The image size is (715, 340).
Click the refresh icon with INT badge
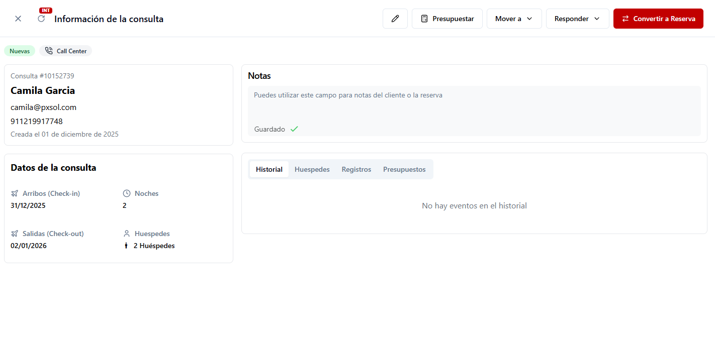tap(41, 19)
